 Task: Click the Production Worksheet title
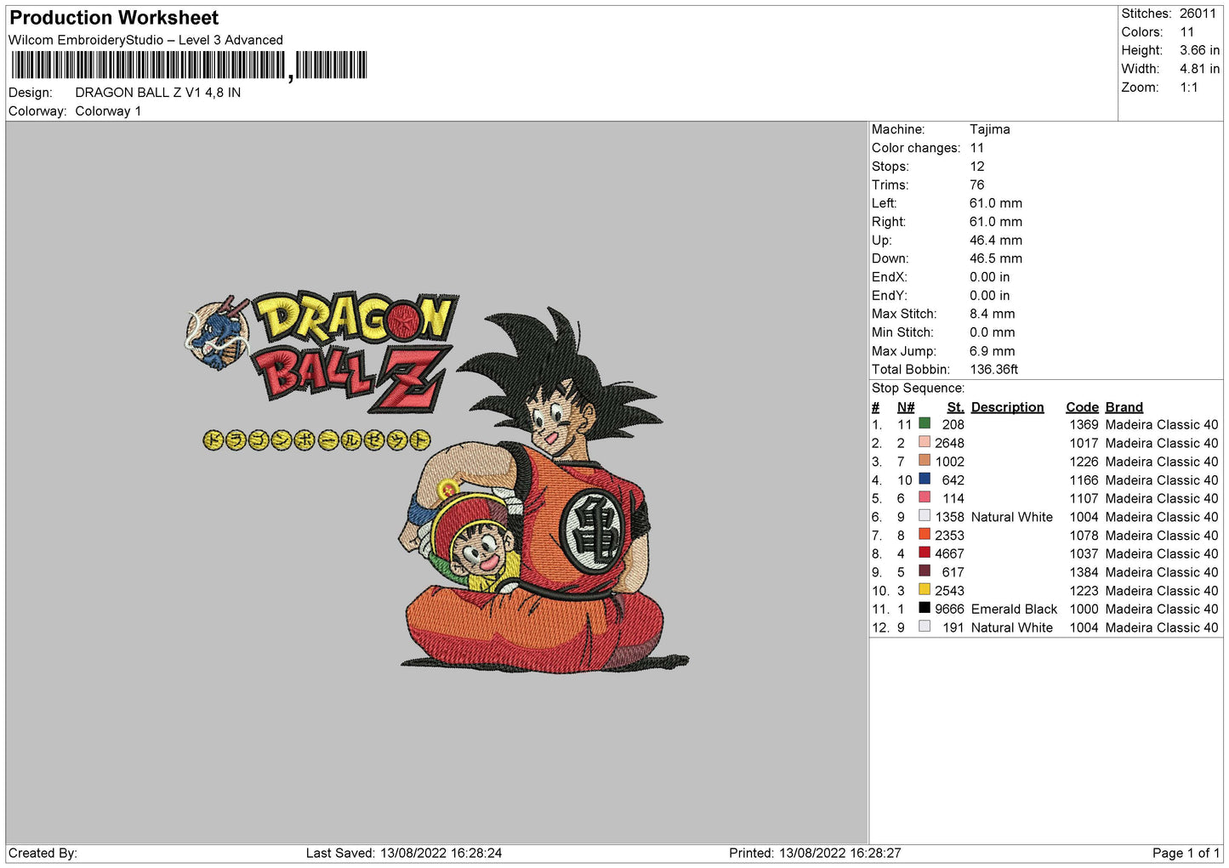[114, 18]
